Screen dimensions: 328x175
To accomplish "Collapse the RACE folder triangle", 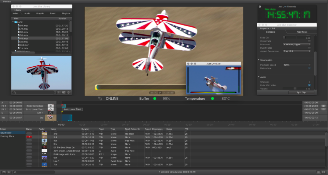I will 13,22.
